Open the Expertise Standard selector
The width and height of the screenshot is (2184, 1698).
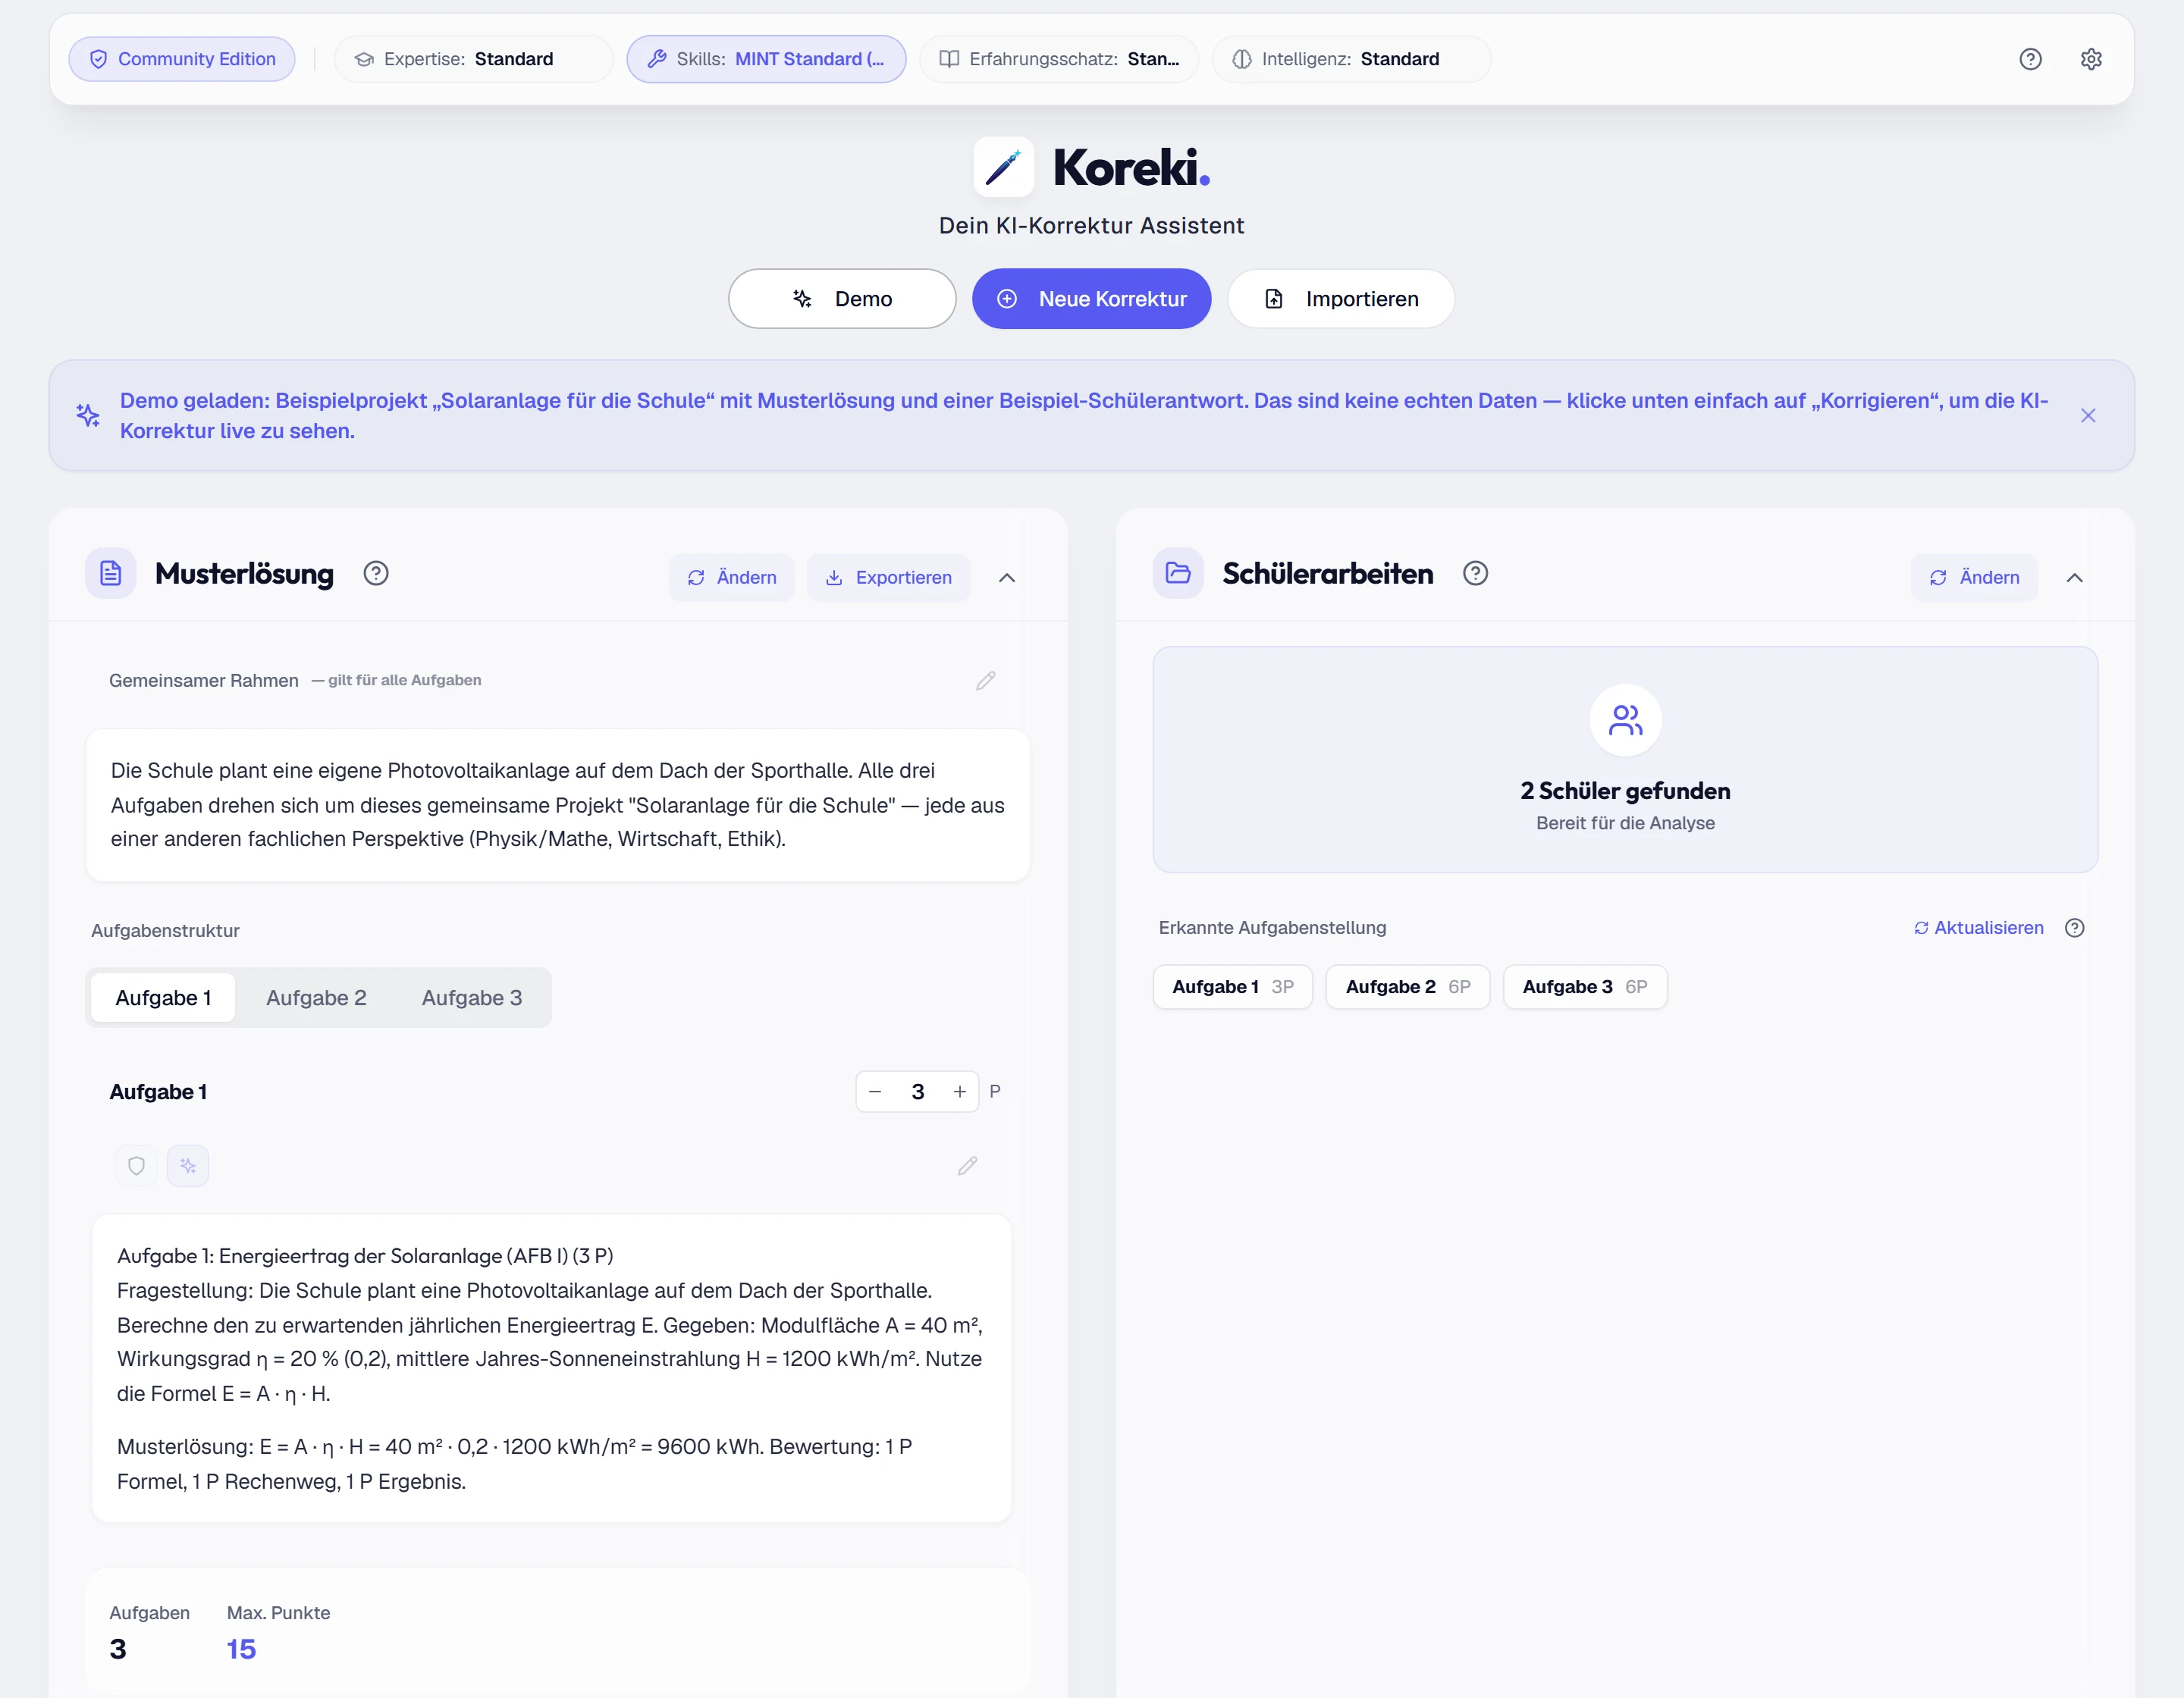[473, 59]
